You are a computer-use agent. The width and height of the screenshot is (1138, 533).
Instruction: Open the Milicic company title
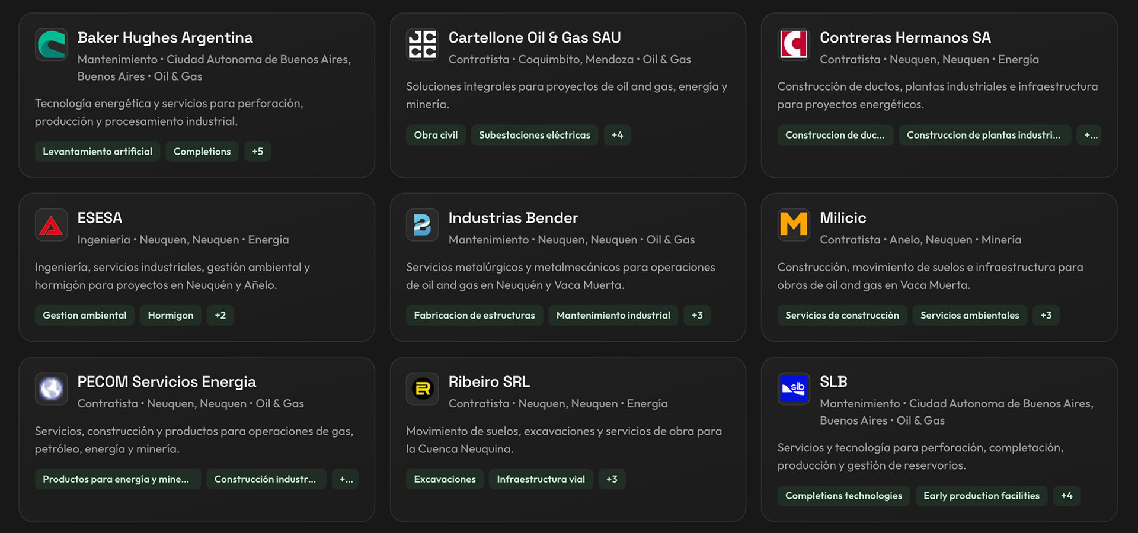click(x=843, y=218)
